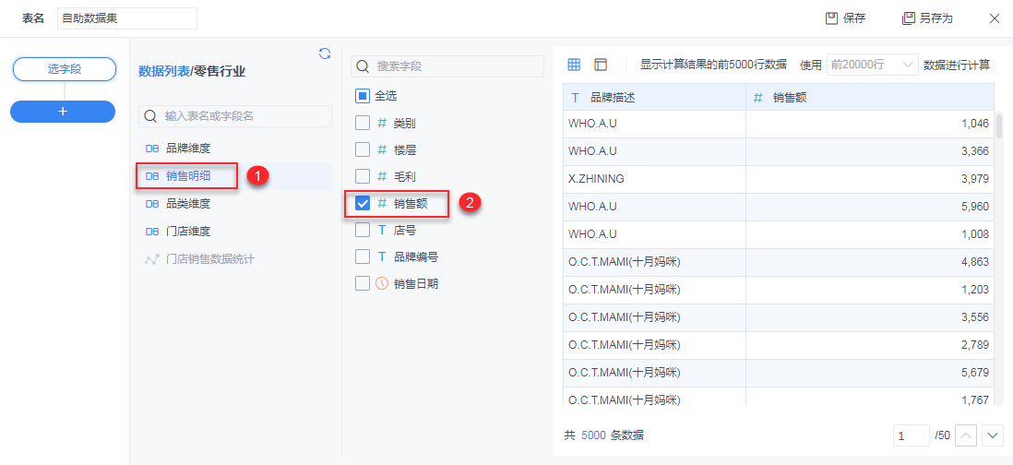Switch to table grid view icon
Image resolution: width=1013 pixels, height=465 pixels.
[574, 65]
